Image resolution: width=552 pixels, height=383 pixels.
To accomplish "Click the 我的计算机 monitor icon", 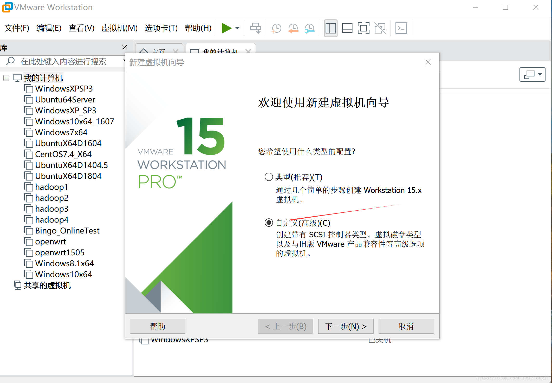I will click(x=17, y=78).
